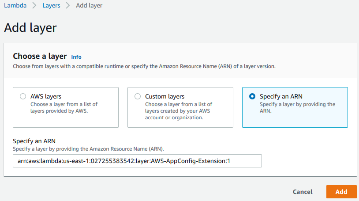The width and height of the screenshot is (359, 201).
Task: Select the AWS layers radio option
Action: point(23,96)
